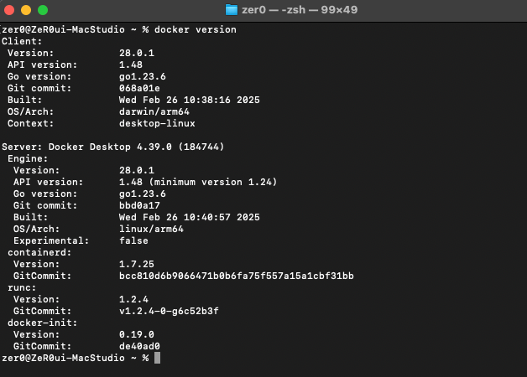Click the runc GitCommit v1.2.4-0-g6c52b3f

[169, 311]
